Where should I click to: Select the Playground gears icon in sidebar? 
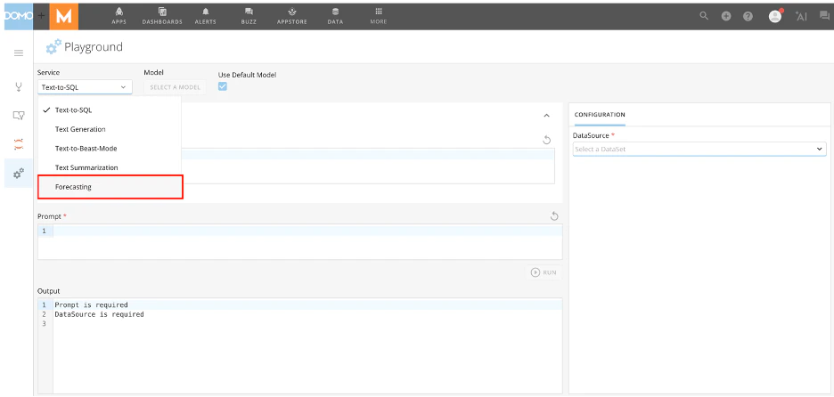pyautogui.click(x=19, y=173)
